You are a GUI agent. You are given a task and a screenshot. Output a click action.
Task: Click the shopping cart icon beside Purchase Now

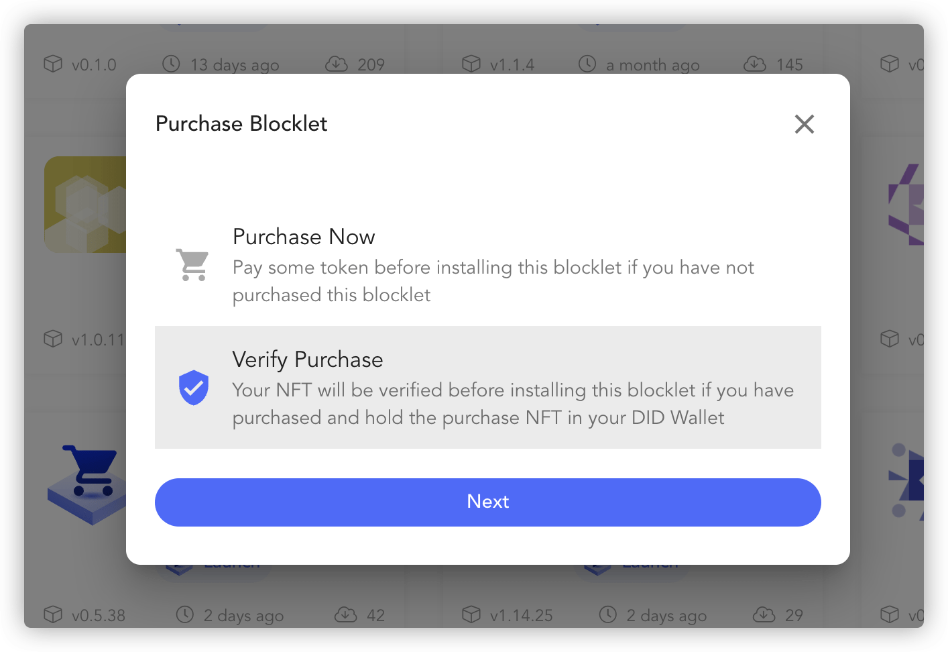(192, 264)
